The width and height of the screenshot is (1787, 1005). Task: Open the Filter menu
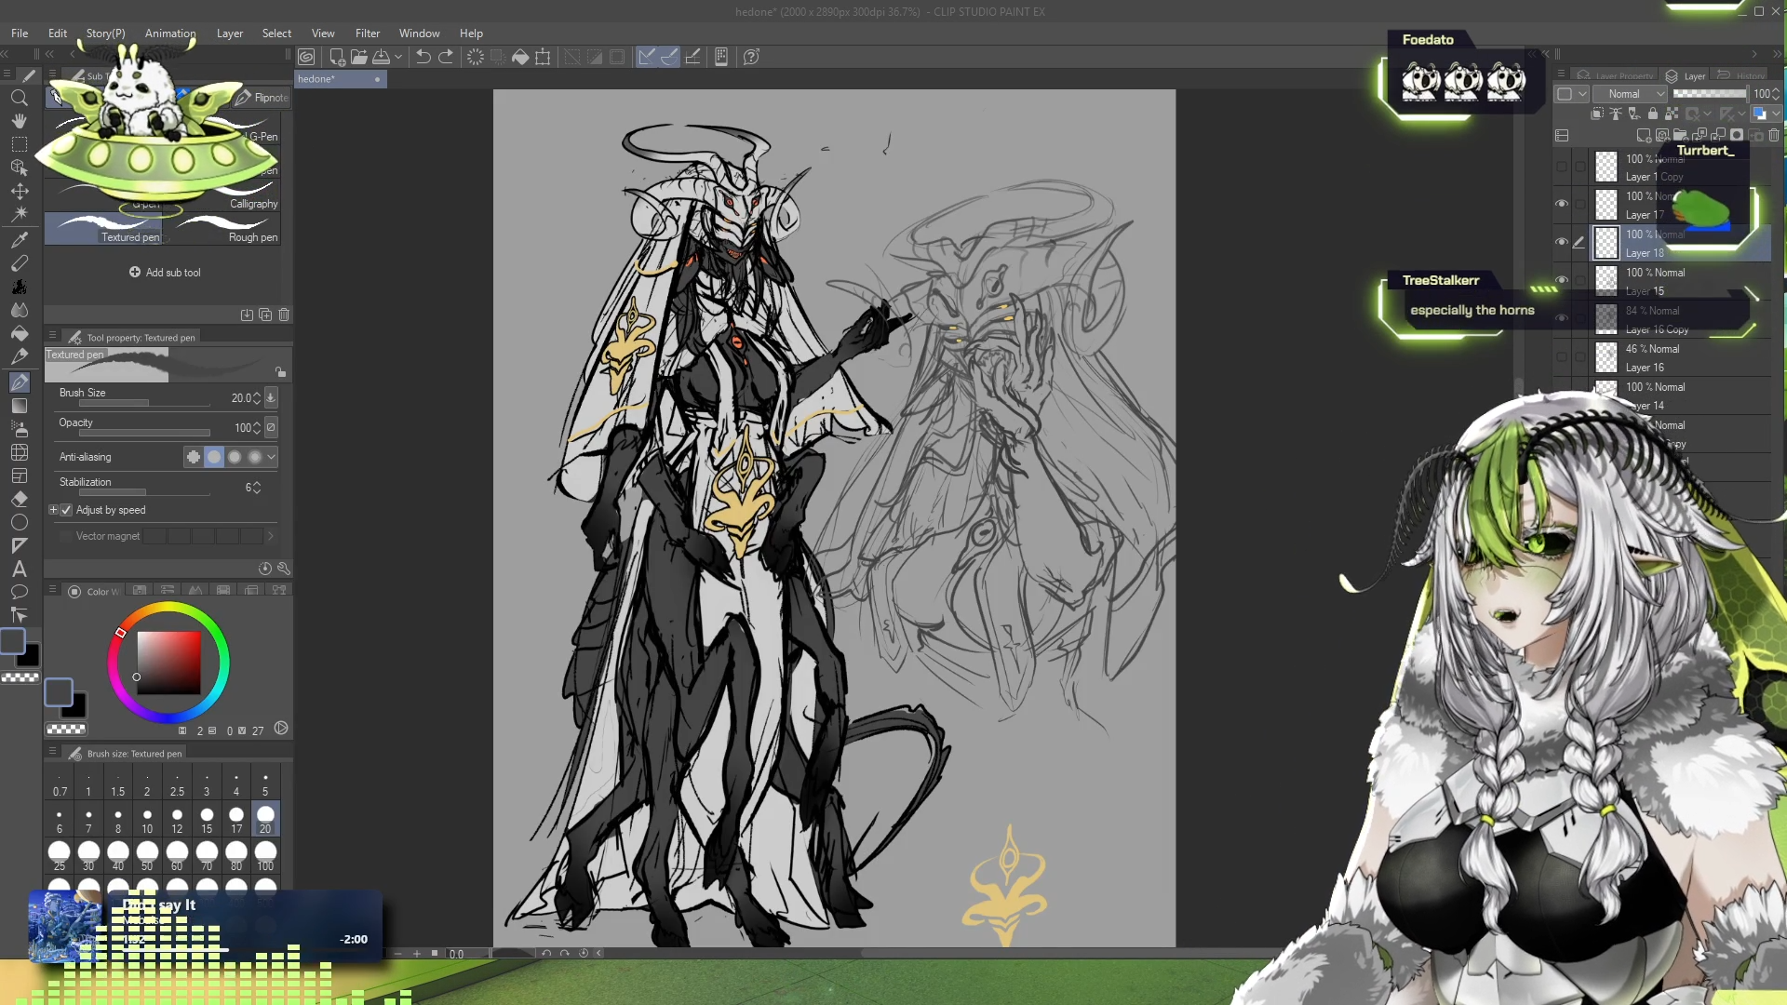[367, 33]
